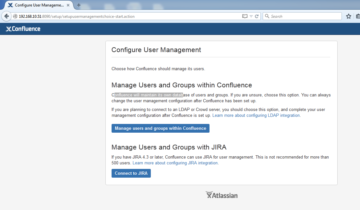Screen dimensions: 360x210
Task: Open Learn more about configuring JIRA integration link
Action: (x=176, y=163)
